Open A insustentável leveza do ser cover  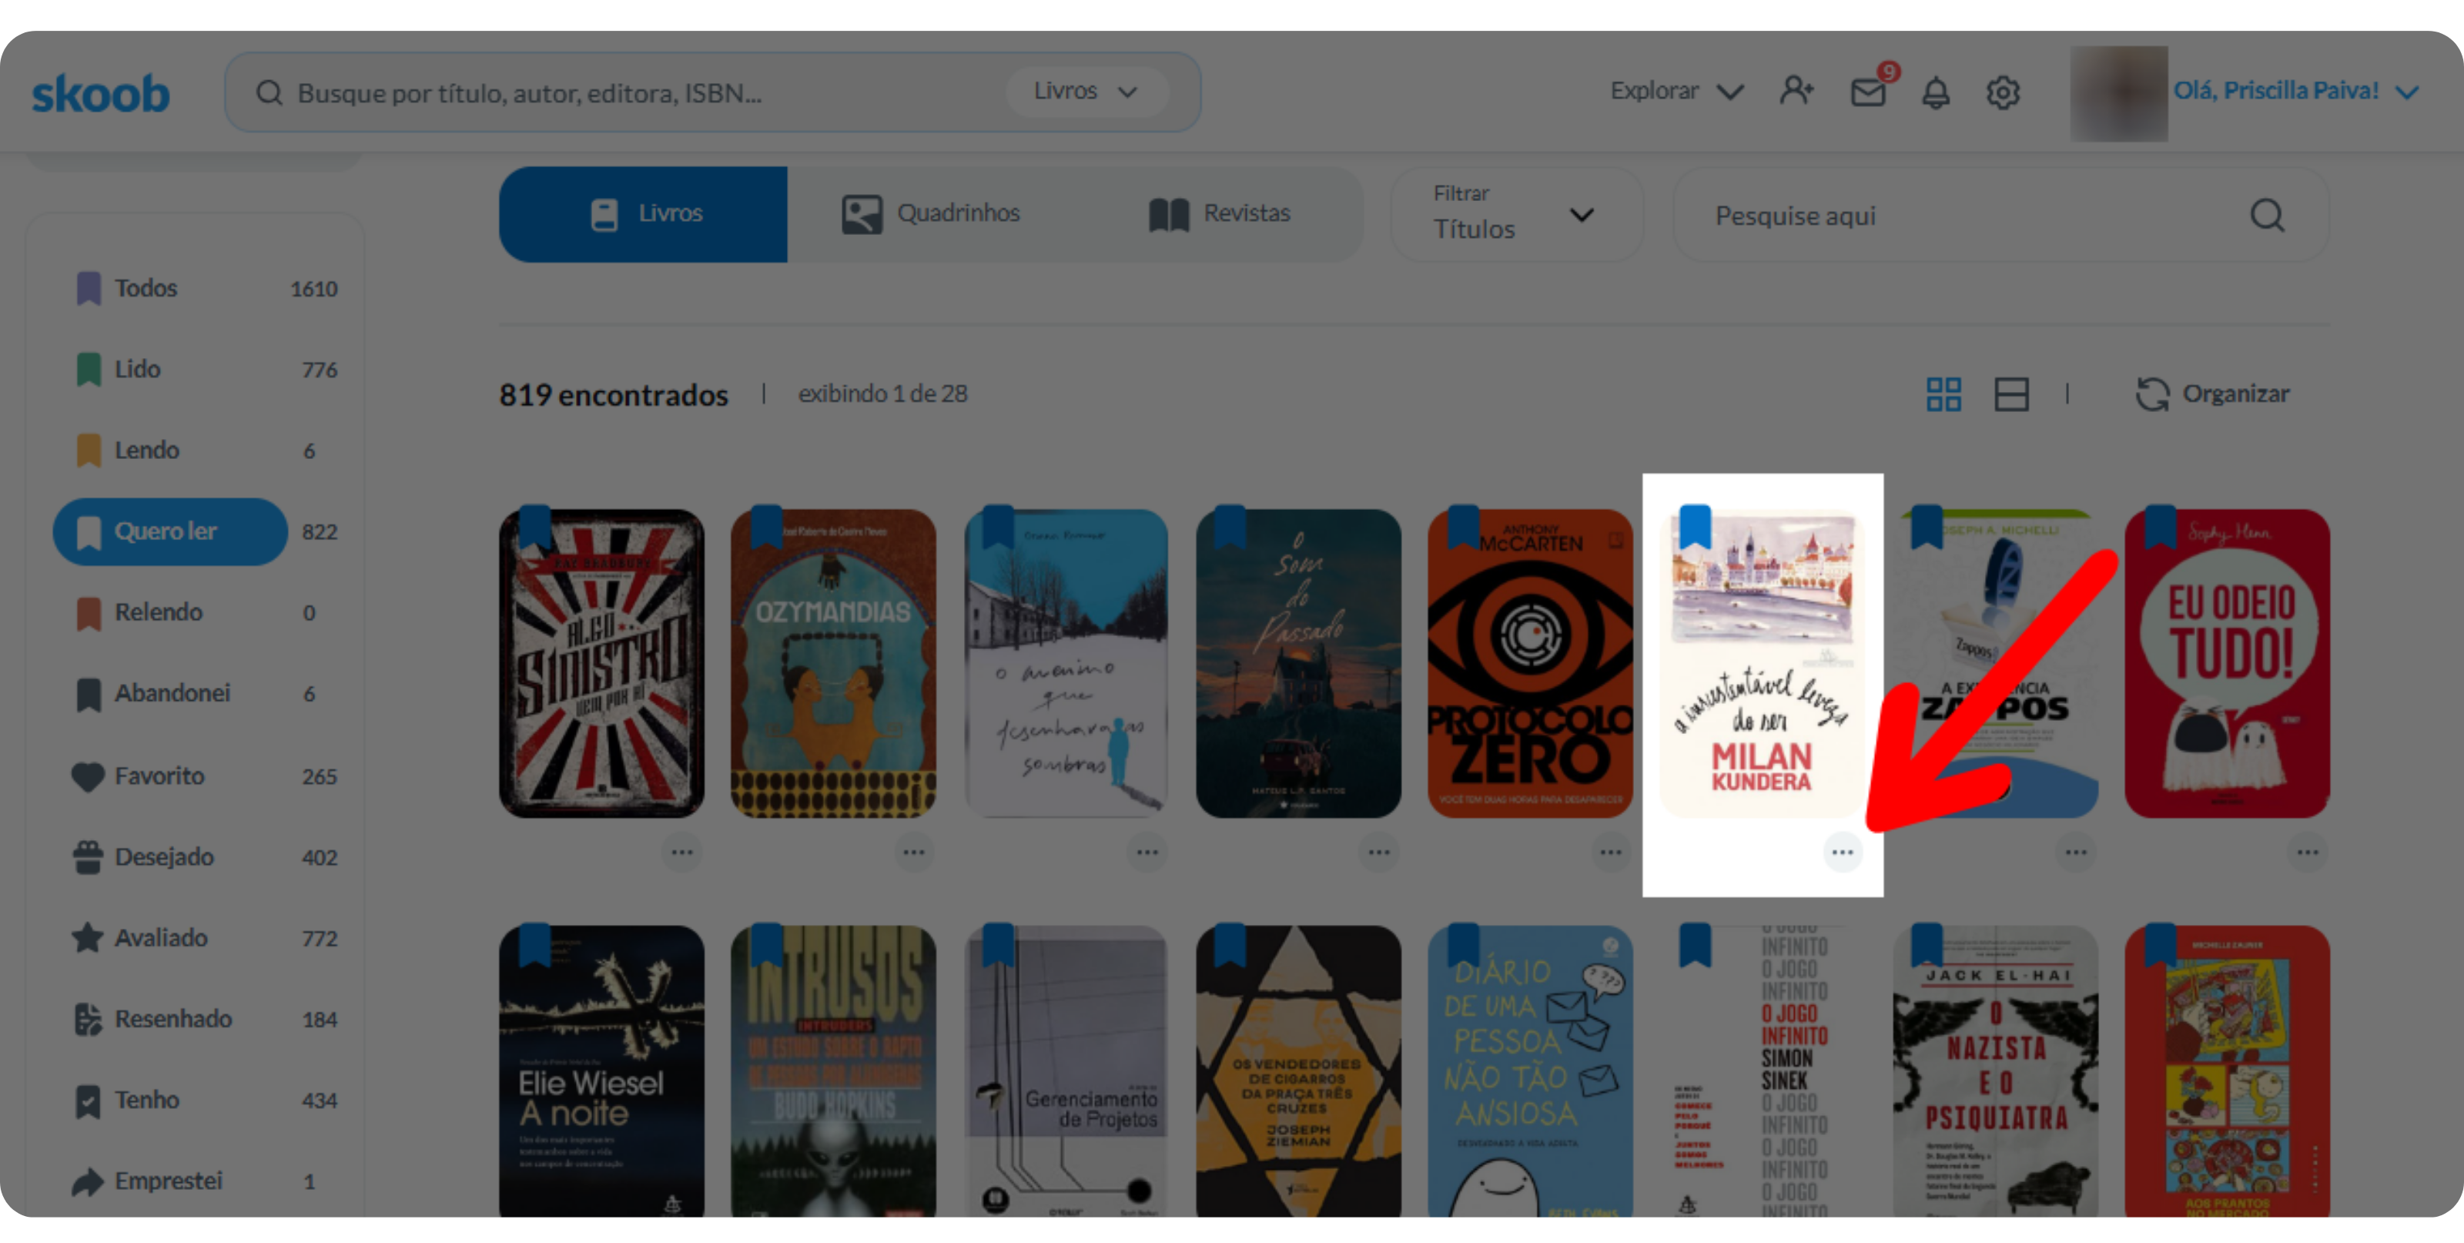coord(1762,663)
